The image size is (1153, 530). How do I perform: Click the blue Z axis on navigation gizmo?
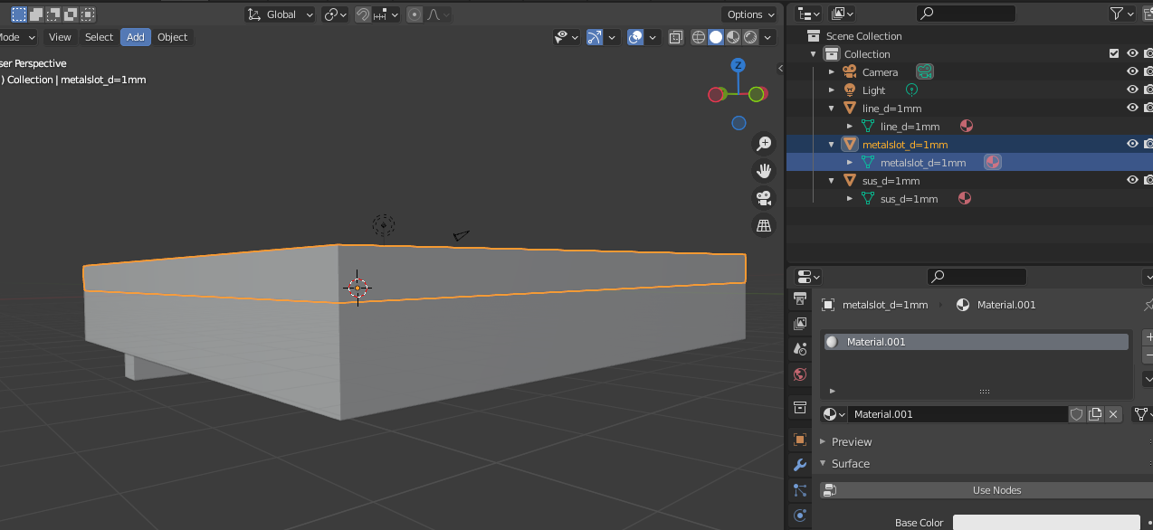pyautogui.click(x=738, y=65)
